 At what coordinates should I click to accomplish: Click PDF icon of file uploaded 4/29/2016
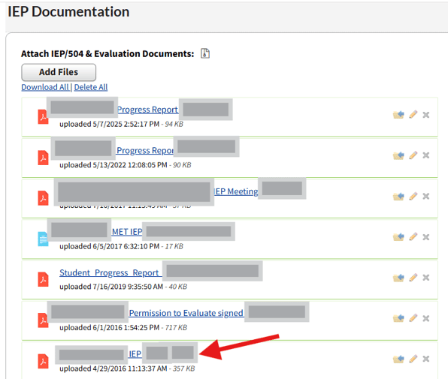click(x=43, y=361)
